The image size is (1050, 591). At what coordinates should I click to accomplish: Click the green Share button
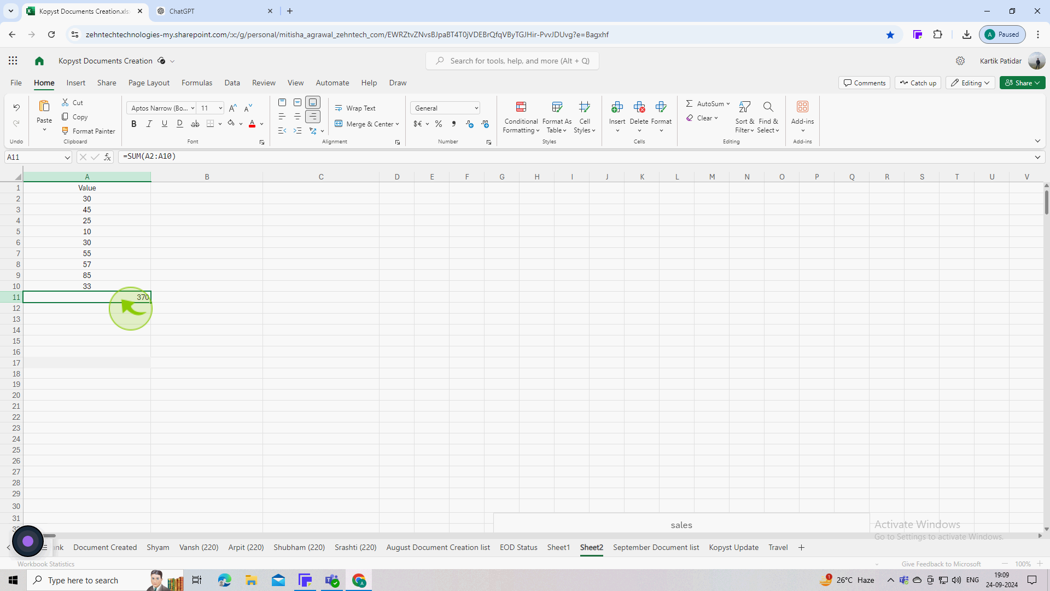tap(1022, 83)
